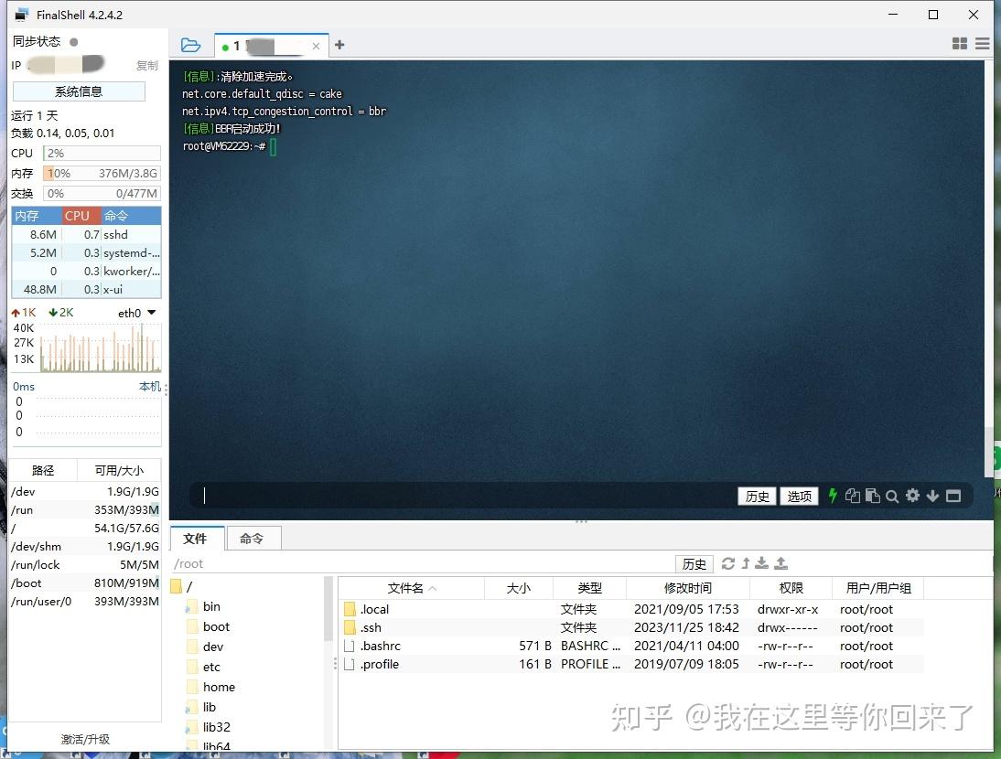This screenshot has width=1001, height=759.
Task: Sort files by 修改时间 column
Action: point(687,588)
